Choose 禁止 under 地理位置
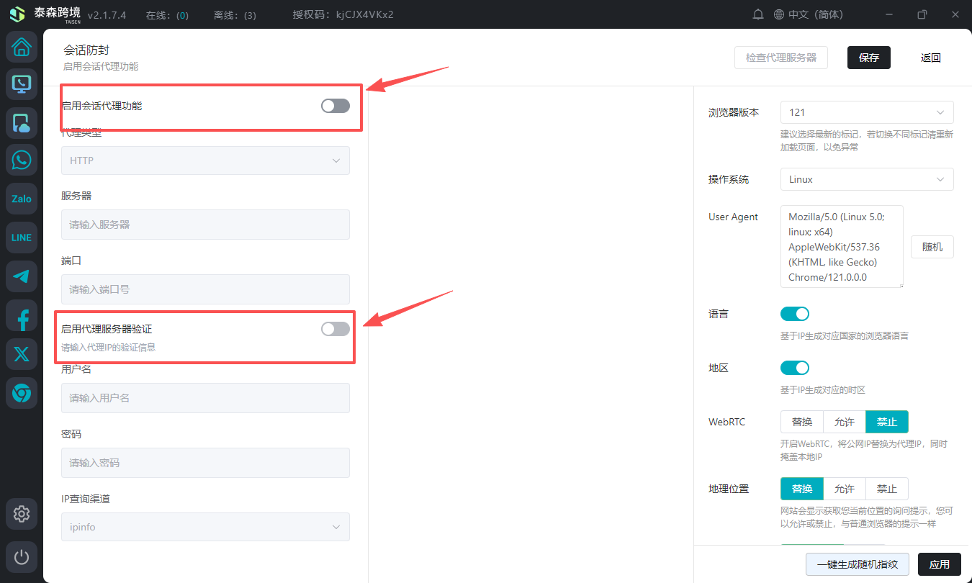This screenshot has width=972, height=583. point(886,489)
